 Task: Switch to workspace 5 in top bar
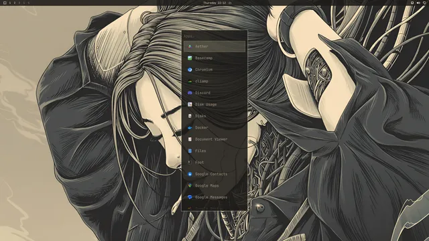tap(28, 3)
